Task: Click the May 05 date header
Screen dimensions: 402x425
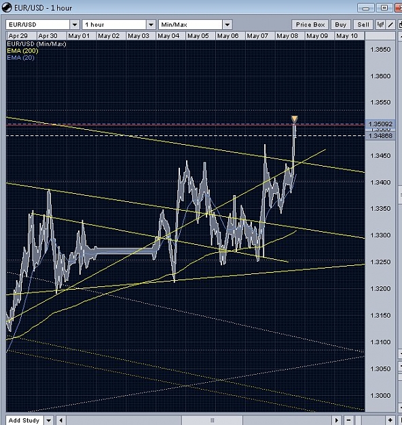Action: click(200, 36)
